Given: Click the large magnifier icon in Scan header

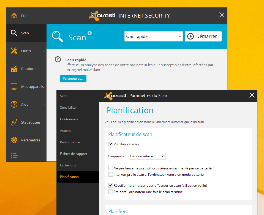Looking at the screenshot, I should (58, 37).
